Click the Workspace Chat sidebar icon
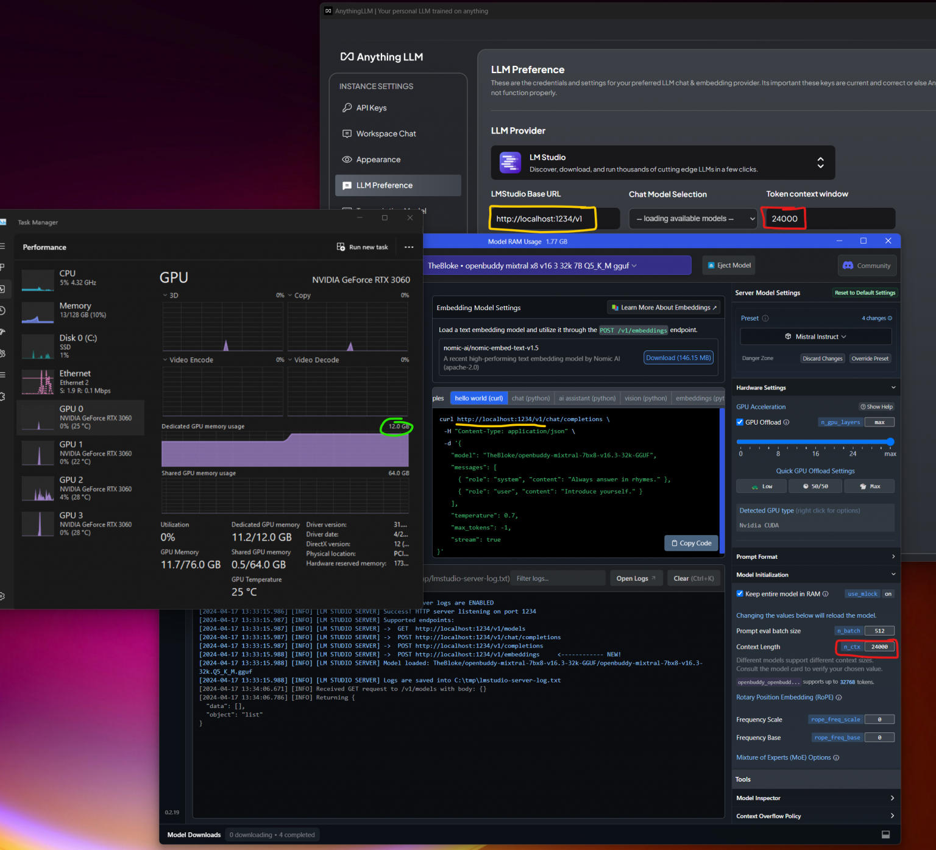Screen dimensions: 936x850 click(x=347, y=134)
